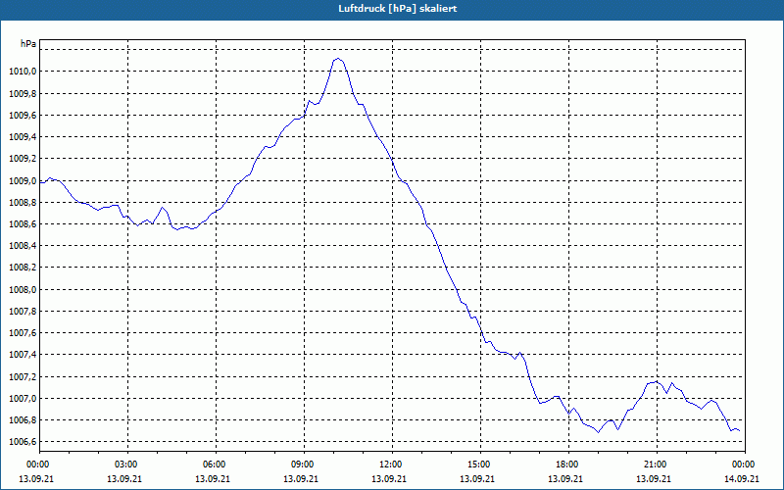Click the 15:00 time axis label

[480, 465]
